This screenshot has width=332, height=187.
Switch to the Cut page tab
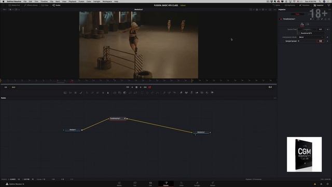tap(135, 183)
